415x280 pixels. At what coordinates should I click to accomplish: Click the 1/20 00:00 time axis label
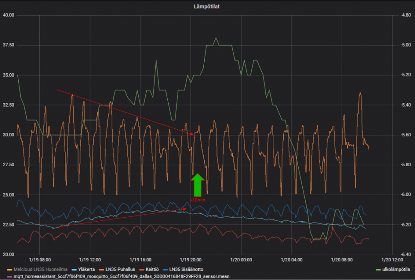click(241, 260)
